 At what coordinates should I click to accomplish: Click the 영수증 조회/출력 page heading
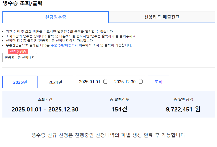pyautogui.click(x=22, y=3)
